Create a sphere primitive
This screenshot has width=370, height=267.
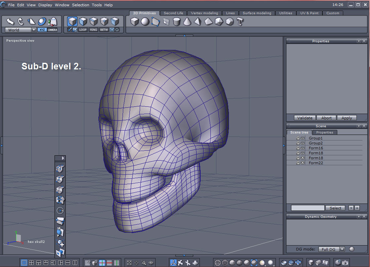[x=145, y=21]
